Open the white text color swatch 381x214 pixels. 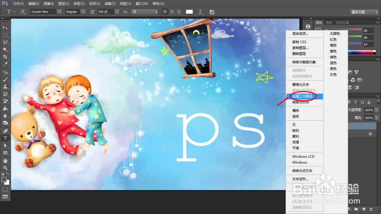pos(189,12)
